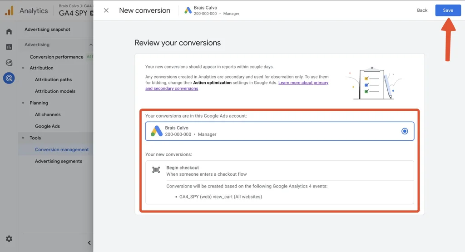Click the Analytics product name text
Viewport: 465px width, 252px height.
coord(34,11)
